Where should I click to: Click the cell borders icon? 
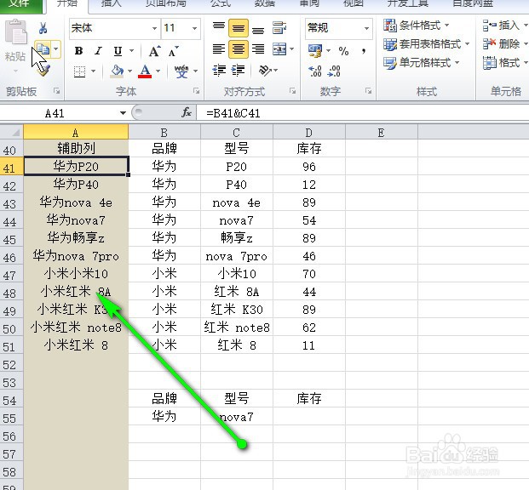(80, 71)
